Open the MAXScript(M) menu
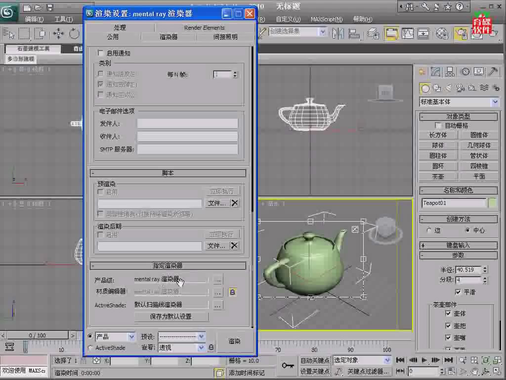This screenshot has width=506, height=380. click(x=327, y=19)
